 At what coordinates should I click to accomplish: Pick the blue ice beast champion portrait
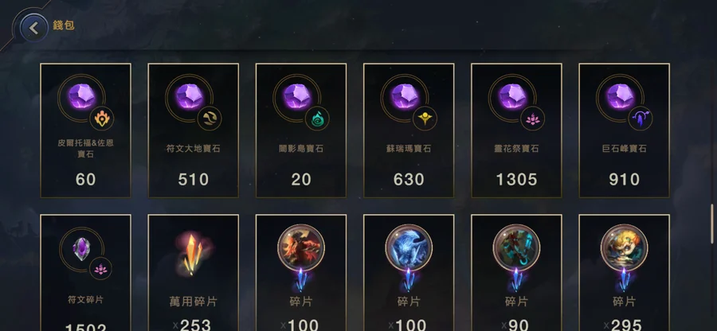point(409,248)
